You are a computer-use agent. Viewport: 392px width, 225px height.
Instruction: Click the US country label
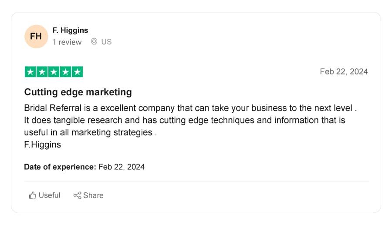pyautogui.click(x=106, y=42)
